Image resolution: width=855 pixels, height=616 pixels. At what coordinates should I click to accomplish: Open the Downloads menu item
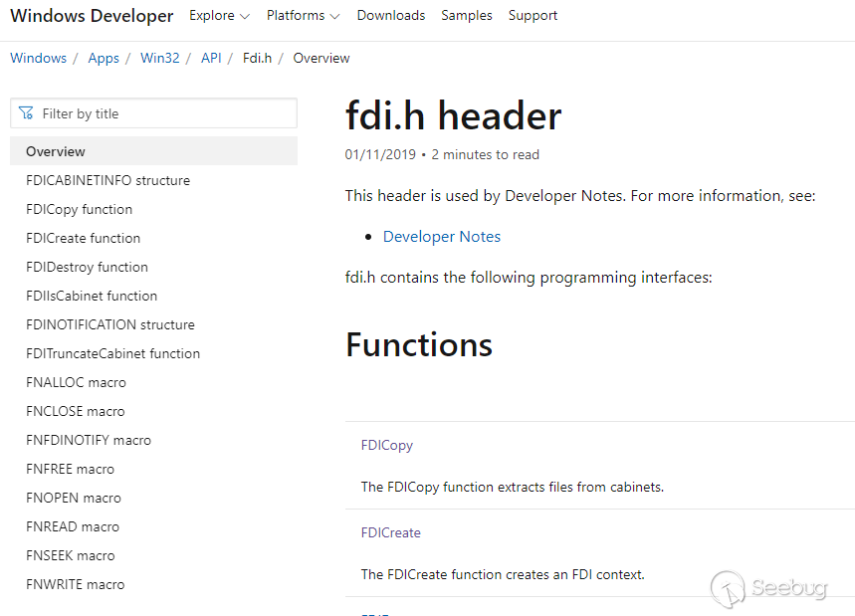[390, 16]
